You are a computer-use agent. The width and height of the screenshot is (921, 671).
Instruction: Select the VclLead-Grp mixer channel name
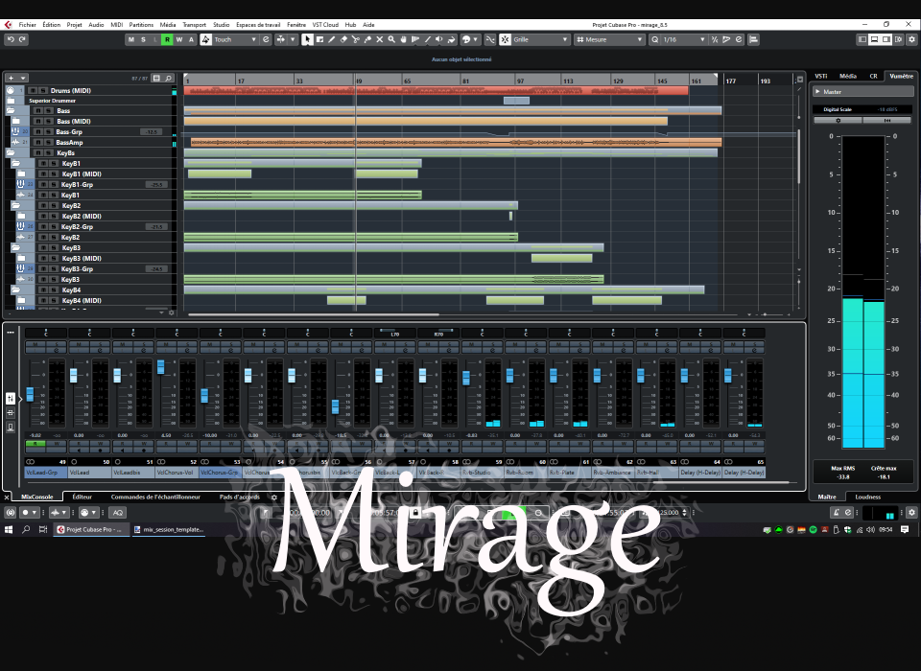tap(45, 472)
